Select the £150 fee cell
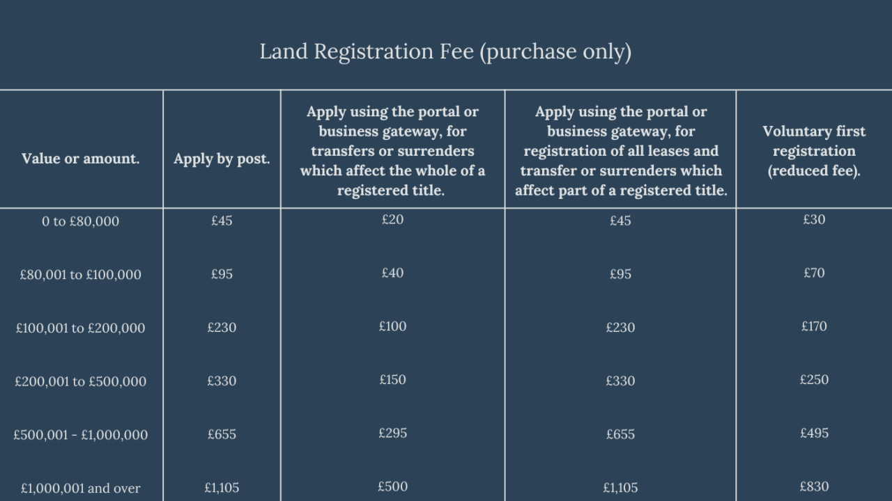Screen dimensions: 892x501 [392, 380]
